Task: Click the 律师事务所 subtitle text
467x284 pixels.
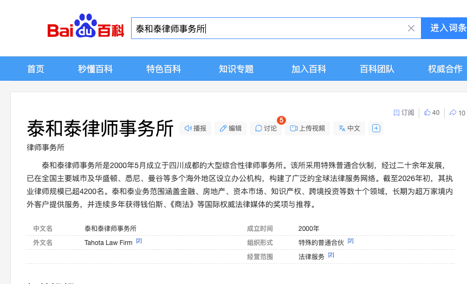Action: tap(46, 147)
